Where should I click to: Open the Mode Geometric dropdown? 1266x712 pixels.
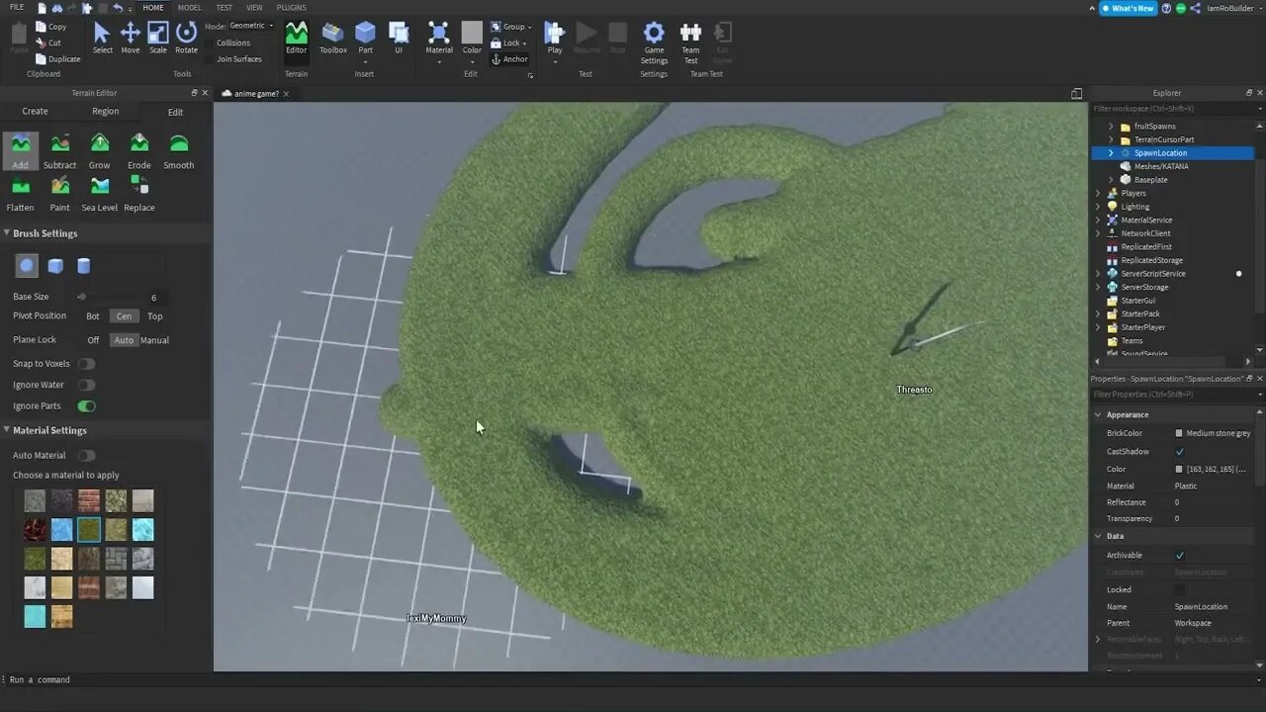pyautogui.click(x=251, y=26)
